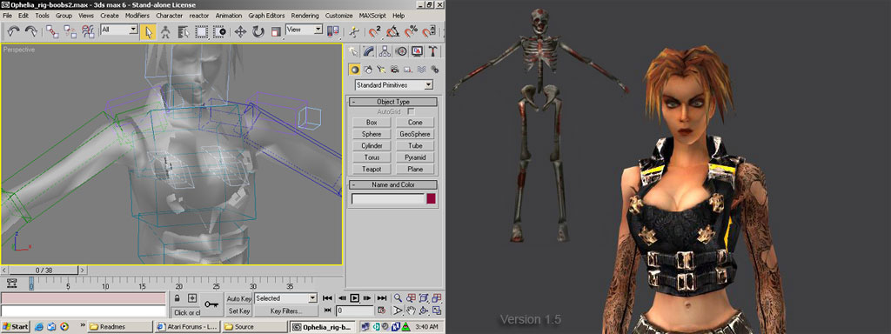891x334 pixels.
Task: Toggle the Selection Lock padlock icon
Action: (x=178, y=298)
